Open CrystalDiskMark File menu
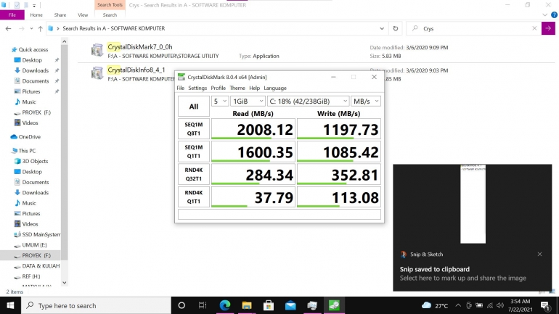The image size is (559, 314). (181, 88)
